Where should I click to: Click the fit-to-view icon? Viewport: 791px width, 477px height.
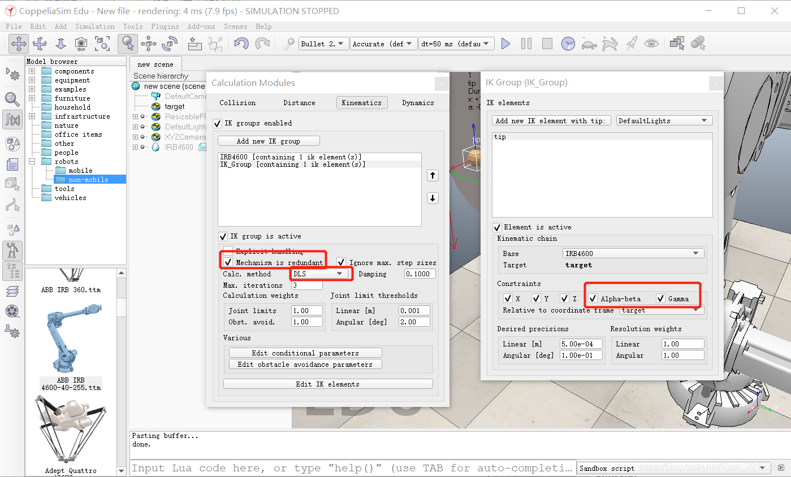[102, 44]
